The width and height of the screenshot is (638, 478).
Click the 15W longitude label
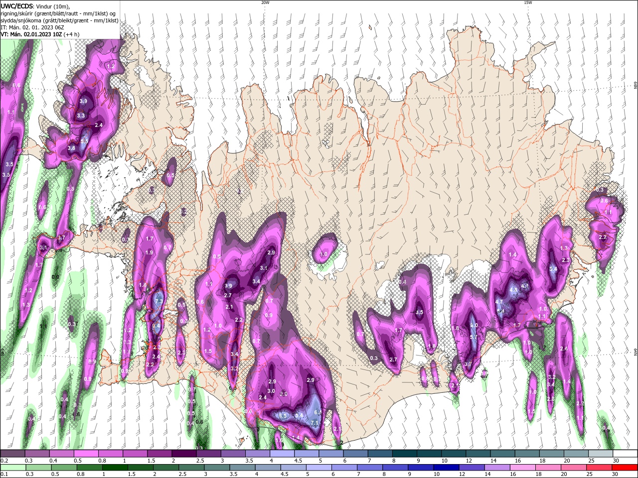528,2
